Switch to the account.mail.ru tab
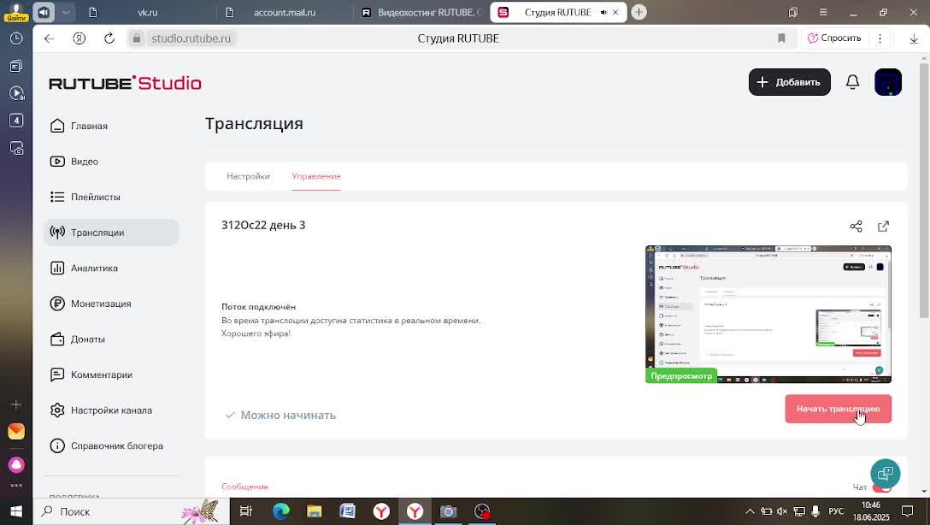The height and width of the screenshot is (525, 930). [x=285, y=12]
